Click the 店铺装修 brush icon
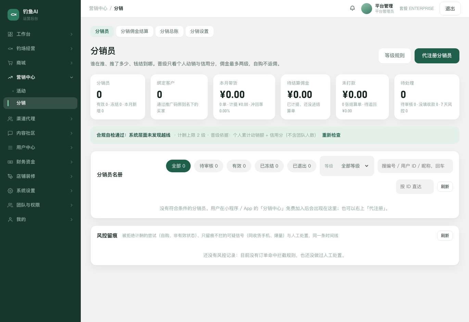The width and height of the screenshot is (469, 322). pyautogui.click(x=10, y=176)
